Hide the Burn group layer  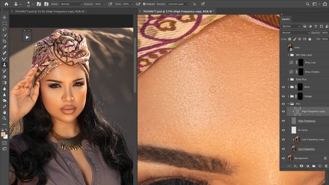pos(283,87)
